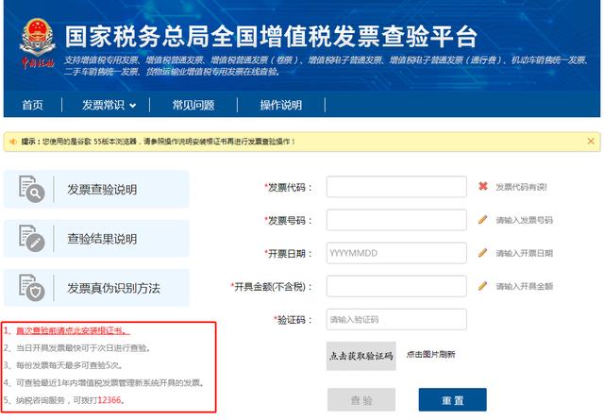Image resolution: width=604 pixels, height=420 pixels.
Task: Open the 查验结果说明 panel
Action: coord(96,239)
